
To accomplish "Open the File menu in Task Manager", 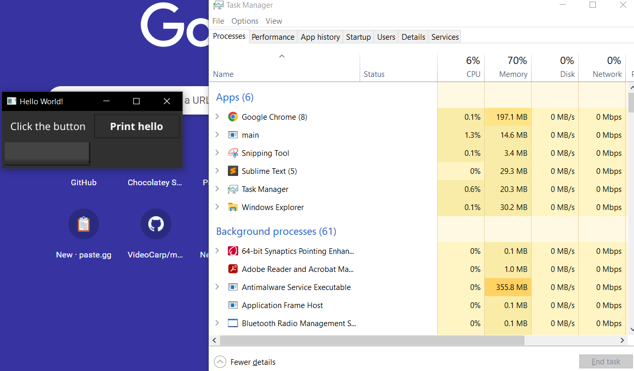I will 219,21.
